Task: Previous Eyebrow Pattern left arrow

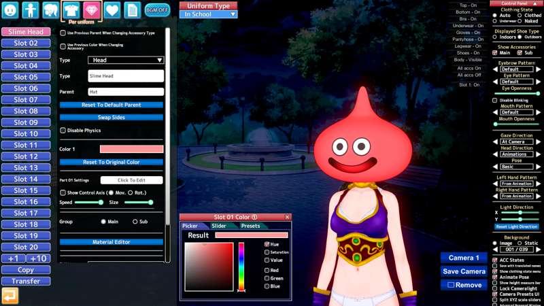Action: 496,69
